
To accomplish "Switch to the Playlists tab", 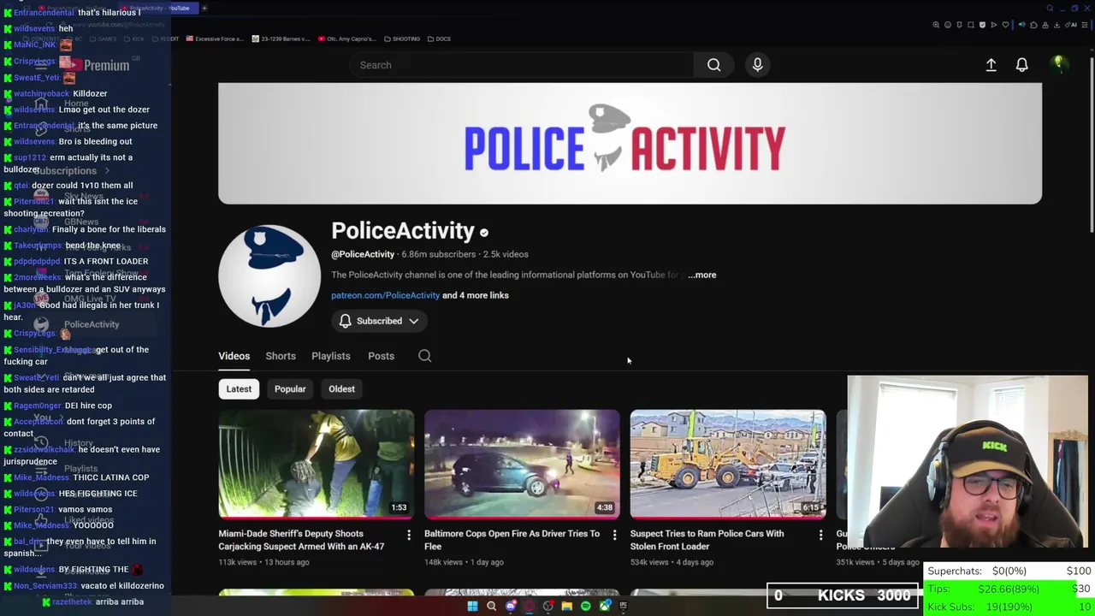I will click(x=331, y=356).
